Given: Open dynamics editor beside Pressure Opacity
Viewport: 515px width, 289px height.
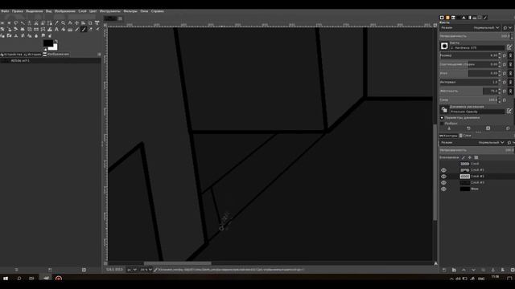Looking at the screenshot, I should (x=509, y=111).
